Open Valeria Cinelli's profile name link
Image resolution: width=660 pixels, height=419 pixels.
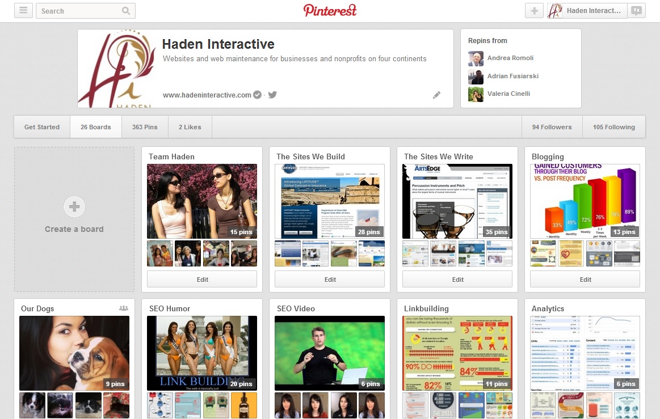pyautogui.click(x=508, y=94)
